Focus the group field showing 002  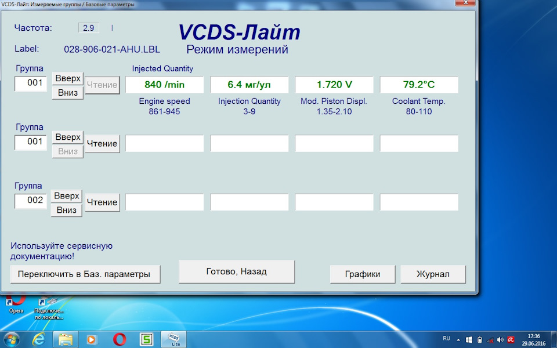[x=31, y=201]
